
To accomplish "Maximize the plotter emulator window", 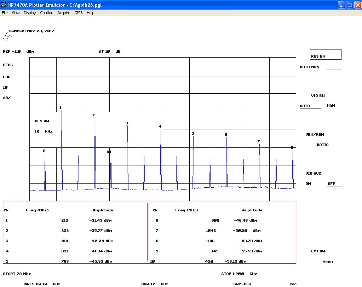I will tap(350, 5).
